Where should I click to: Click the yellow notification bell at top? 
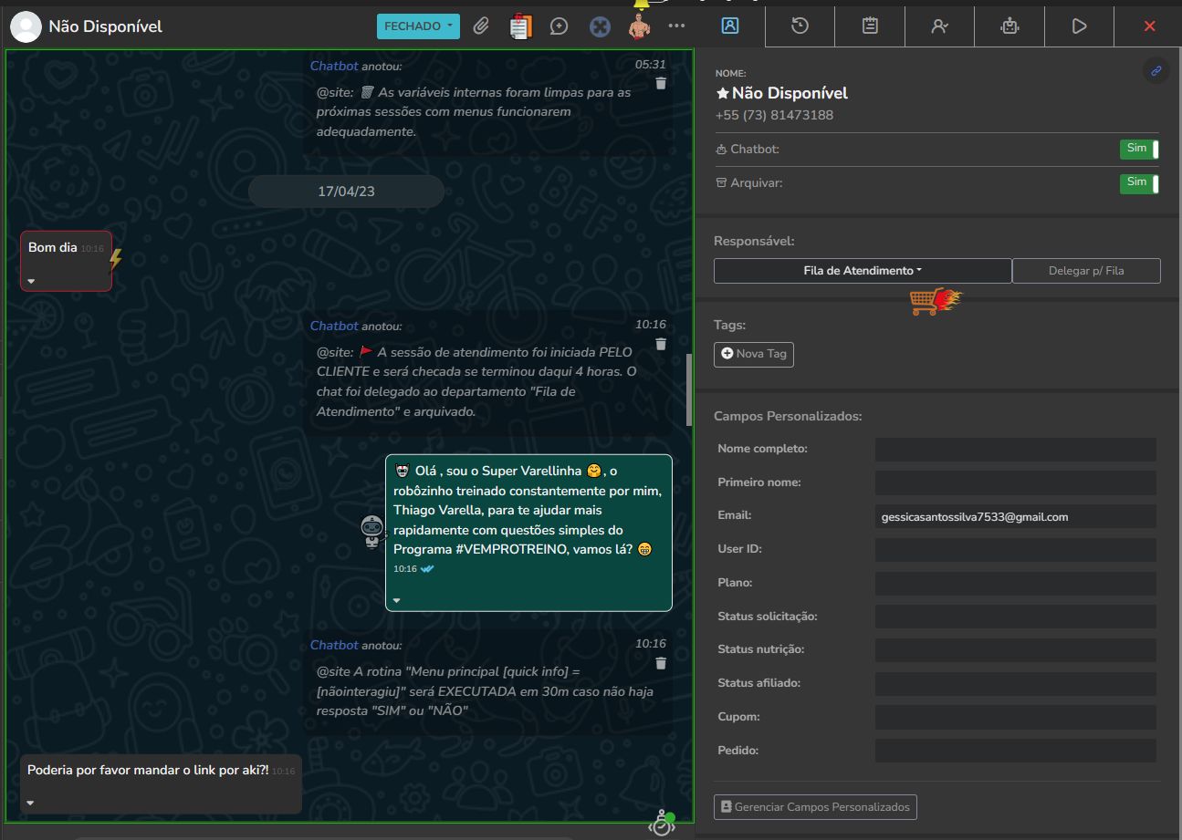(642, 5)
